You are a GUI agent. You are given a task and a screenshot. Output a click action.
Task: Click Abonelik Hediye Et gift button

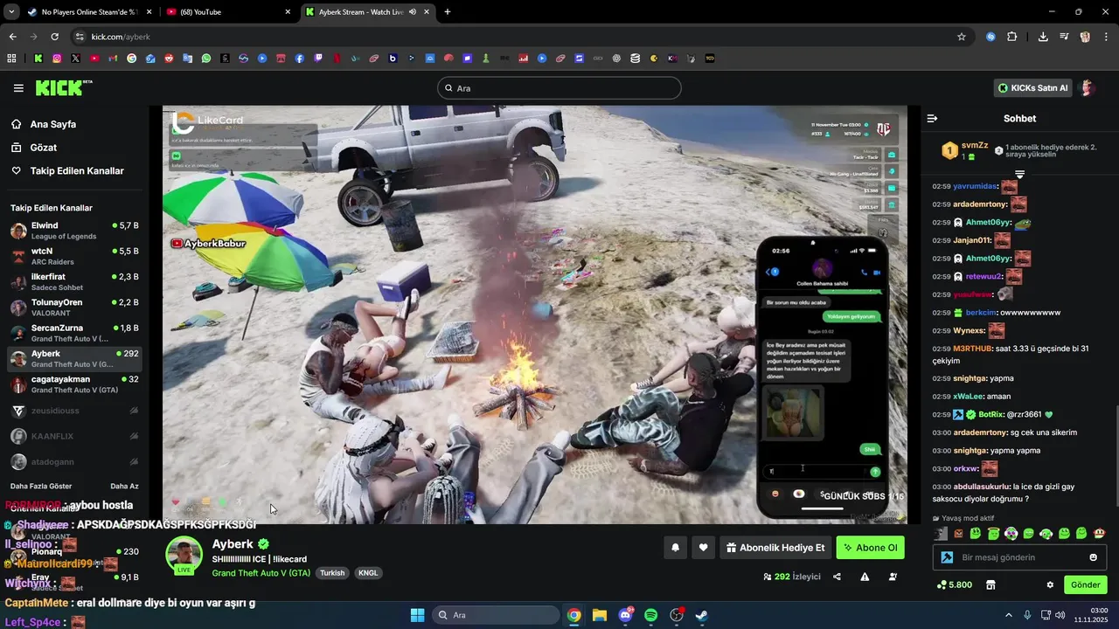coord(775,548)
